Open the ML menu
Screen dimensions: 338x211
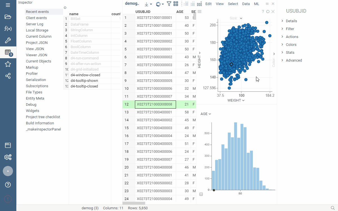(257, 4)
